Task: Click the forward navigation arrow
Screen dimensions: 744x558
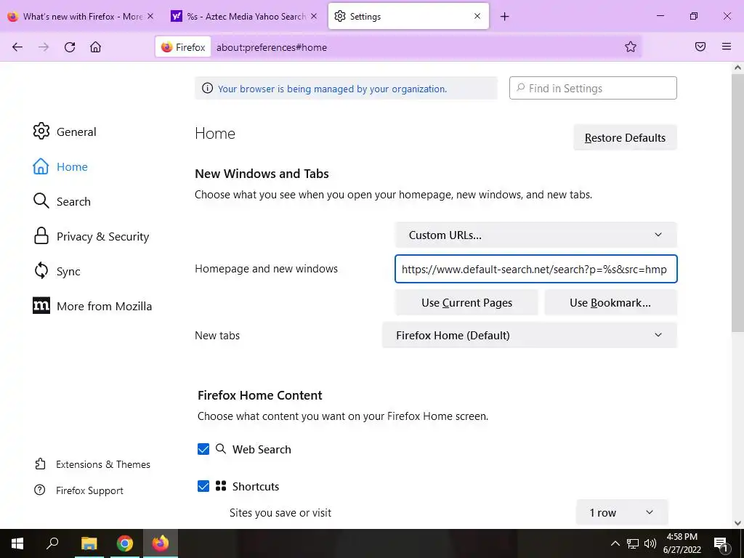Action: [x=44, y=47]
